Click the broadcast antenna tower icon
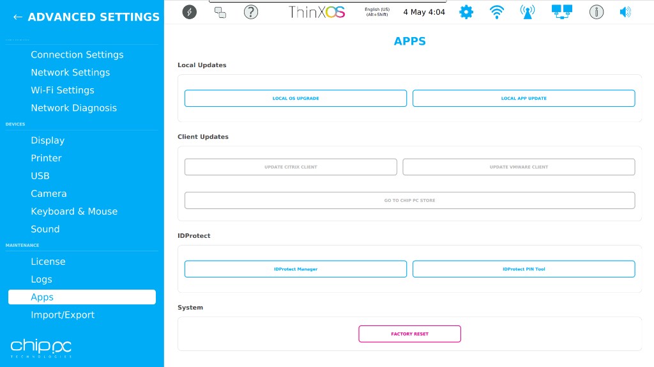Viewport: 654px width, 367px height. [x=528, y=12]
